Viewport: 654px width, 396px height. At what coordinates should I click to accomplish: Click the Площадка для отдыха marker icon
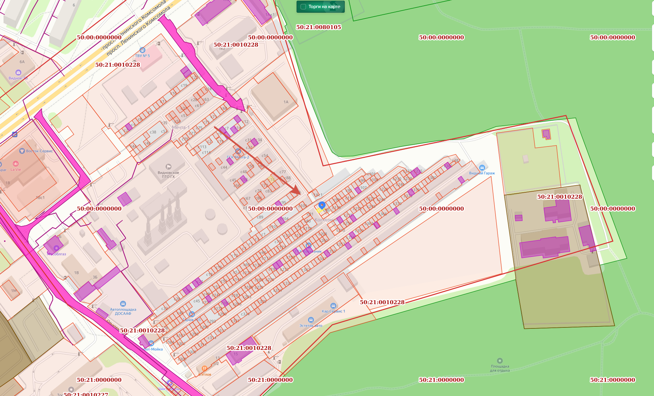500,361
